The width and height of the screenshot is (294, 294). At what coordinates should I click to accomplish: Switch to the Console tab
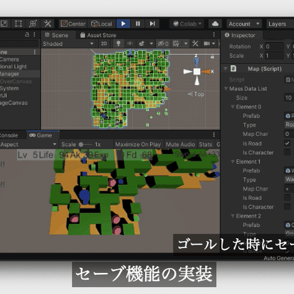[x=9, y=135]
